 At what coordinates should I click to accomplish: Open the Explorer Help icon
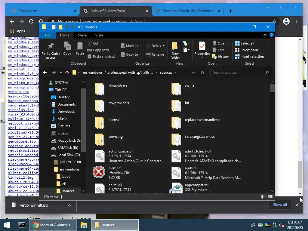tap(272, 35)
